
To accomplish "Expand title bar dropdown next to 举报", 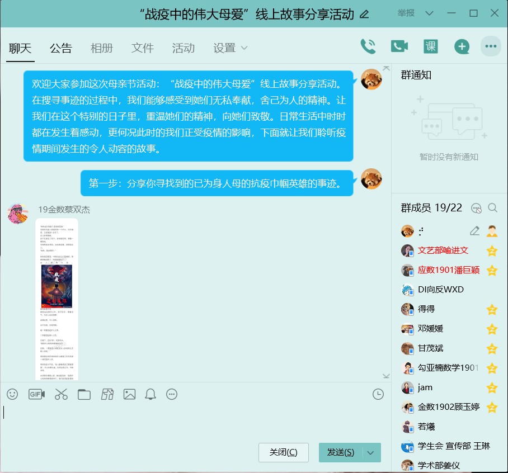I will [429, 13].
